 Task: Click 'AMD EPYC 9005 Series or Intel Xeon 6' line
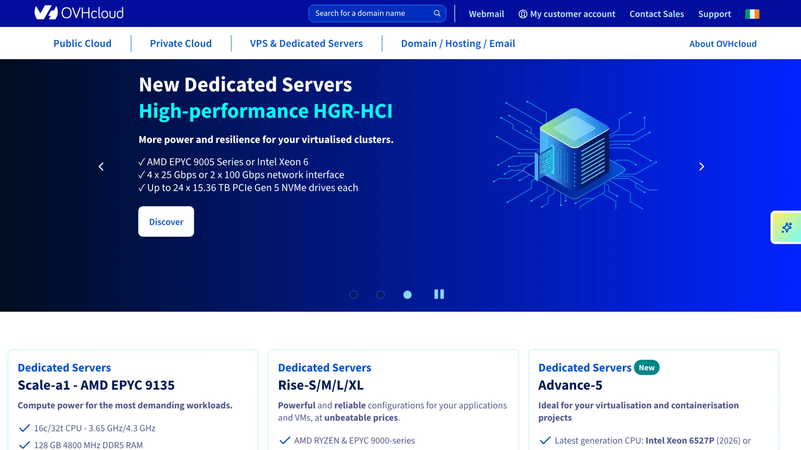tap(223, 162)
